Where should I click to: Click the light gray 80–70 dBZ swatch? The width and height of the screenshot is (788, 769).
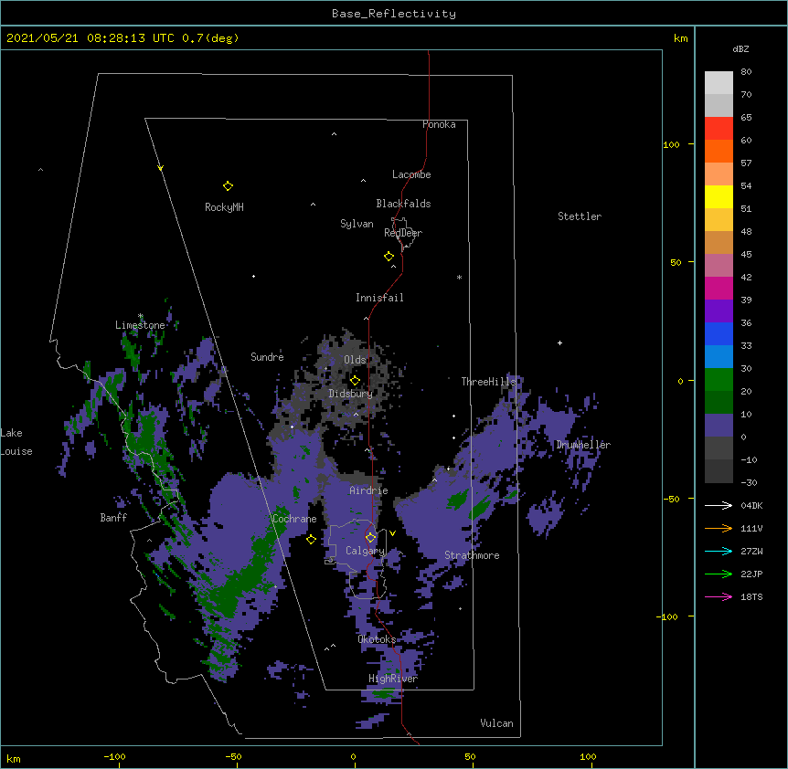point(719,83)
